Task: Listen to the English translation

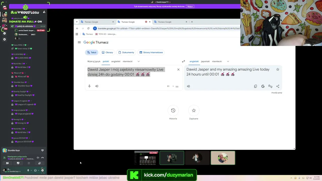Action: click(x=188, y=86)
